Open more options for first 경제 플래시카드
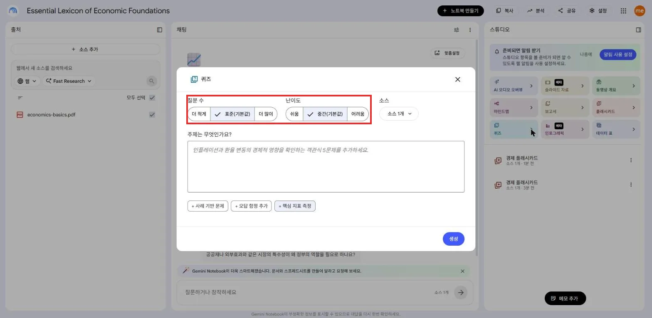Screen dimensions: 652x318 [631, 160]
